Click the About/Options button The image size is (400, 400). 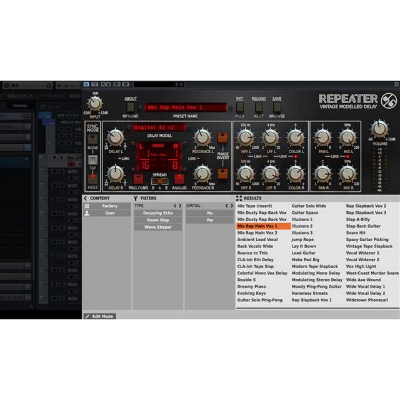(131, 107)
